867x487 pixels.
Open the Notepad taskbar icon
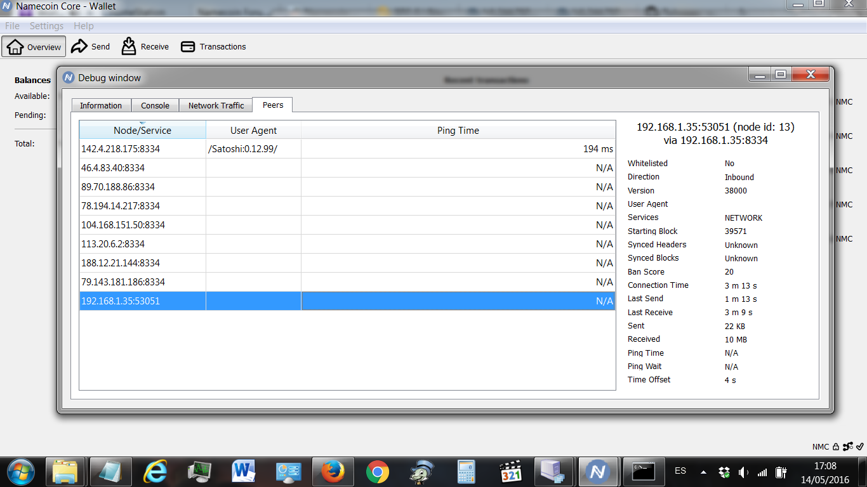[x=110, y=472]
